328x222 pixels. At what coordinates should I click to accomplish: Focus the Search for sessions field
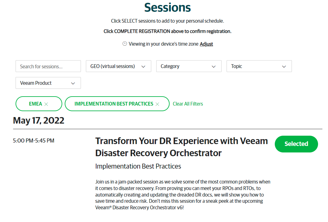48,66
